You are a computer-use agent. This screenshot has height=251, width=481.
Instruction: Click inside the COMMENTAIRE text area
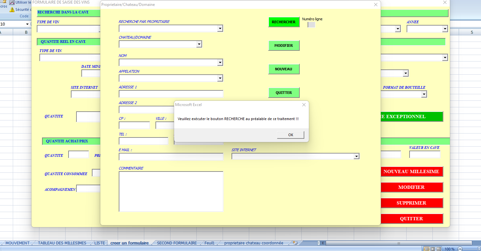(x=171, y=191)
